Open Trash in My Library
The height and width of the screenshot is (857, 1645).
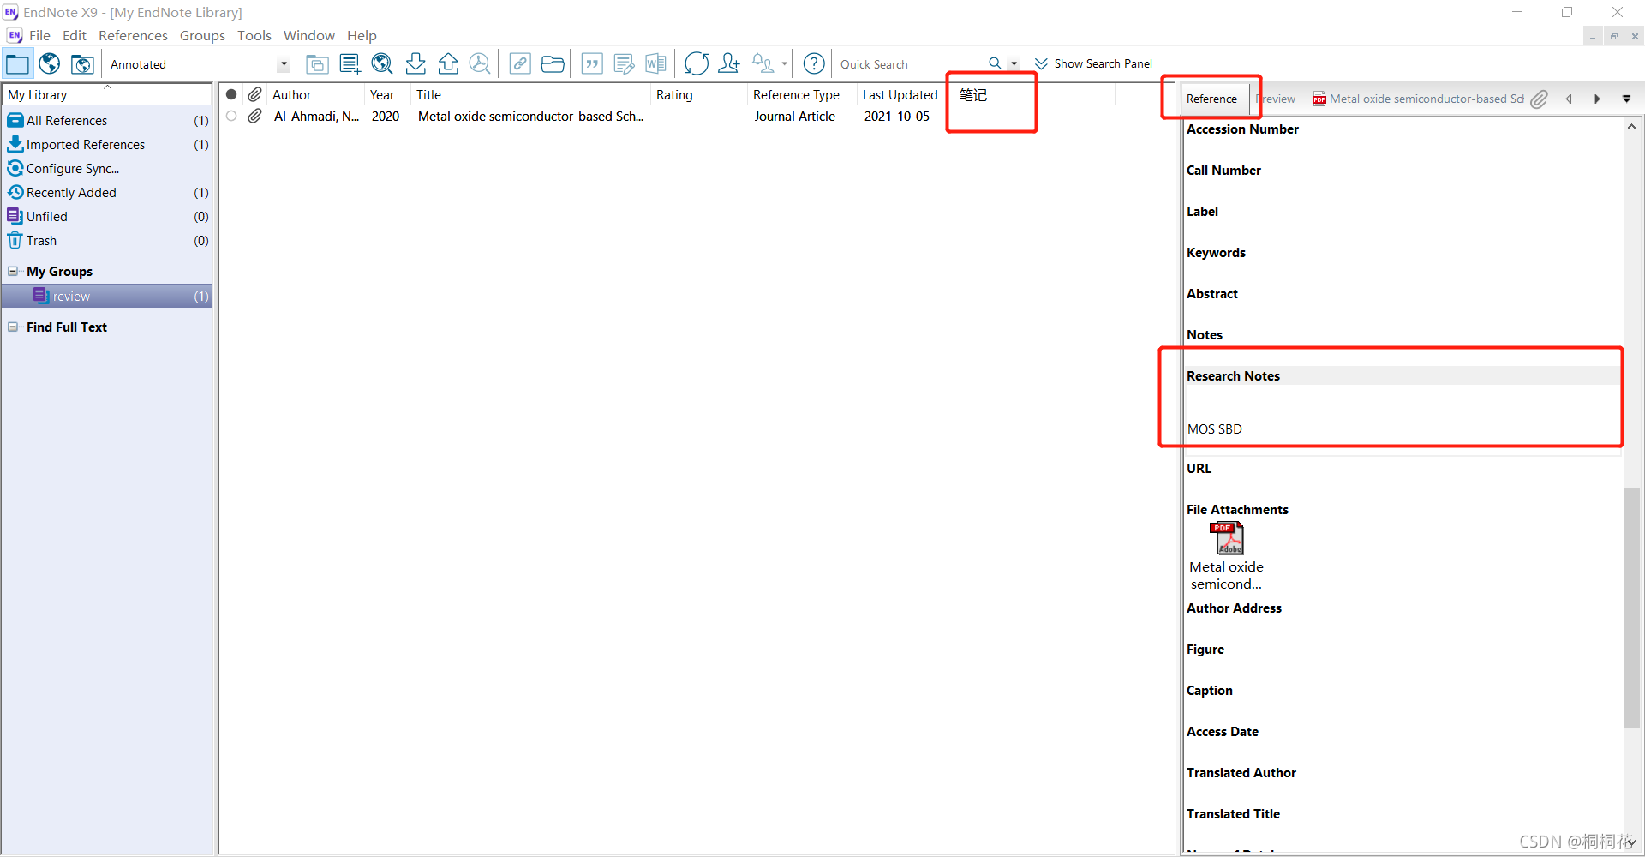coord(41,241)
